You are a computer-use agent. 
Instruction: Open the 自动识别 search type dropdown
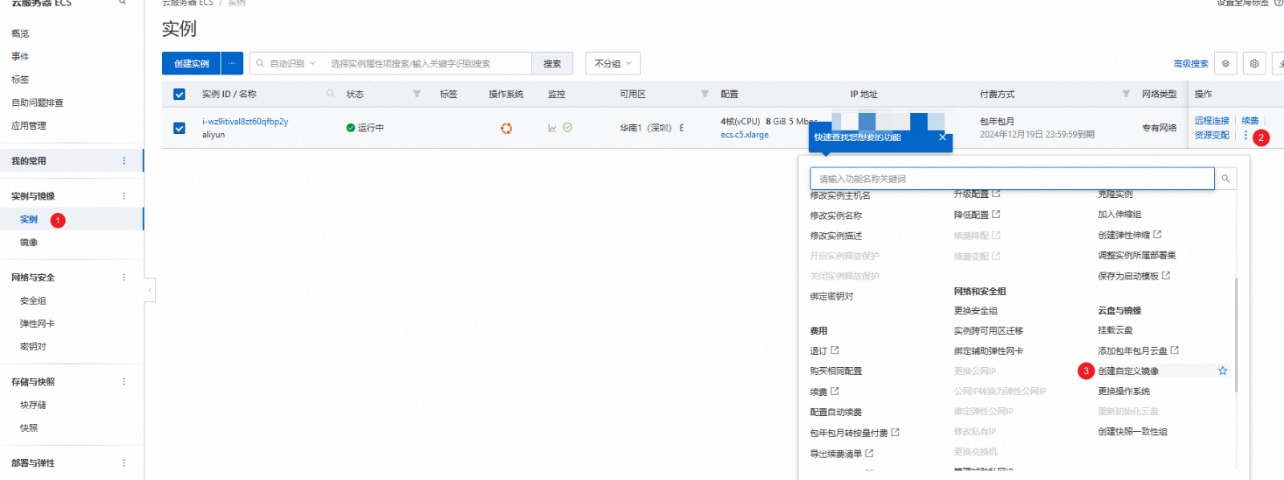[x=292, y=64]
